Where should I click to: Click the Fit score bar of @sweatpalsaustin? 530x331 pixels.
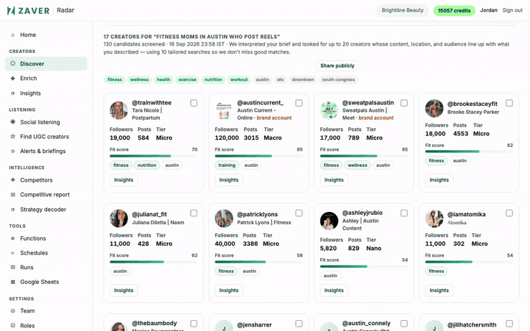[364, 156]
